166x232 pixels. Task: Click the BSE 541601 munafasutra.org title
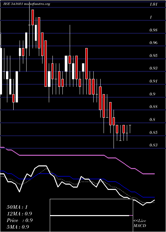27,4
